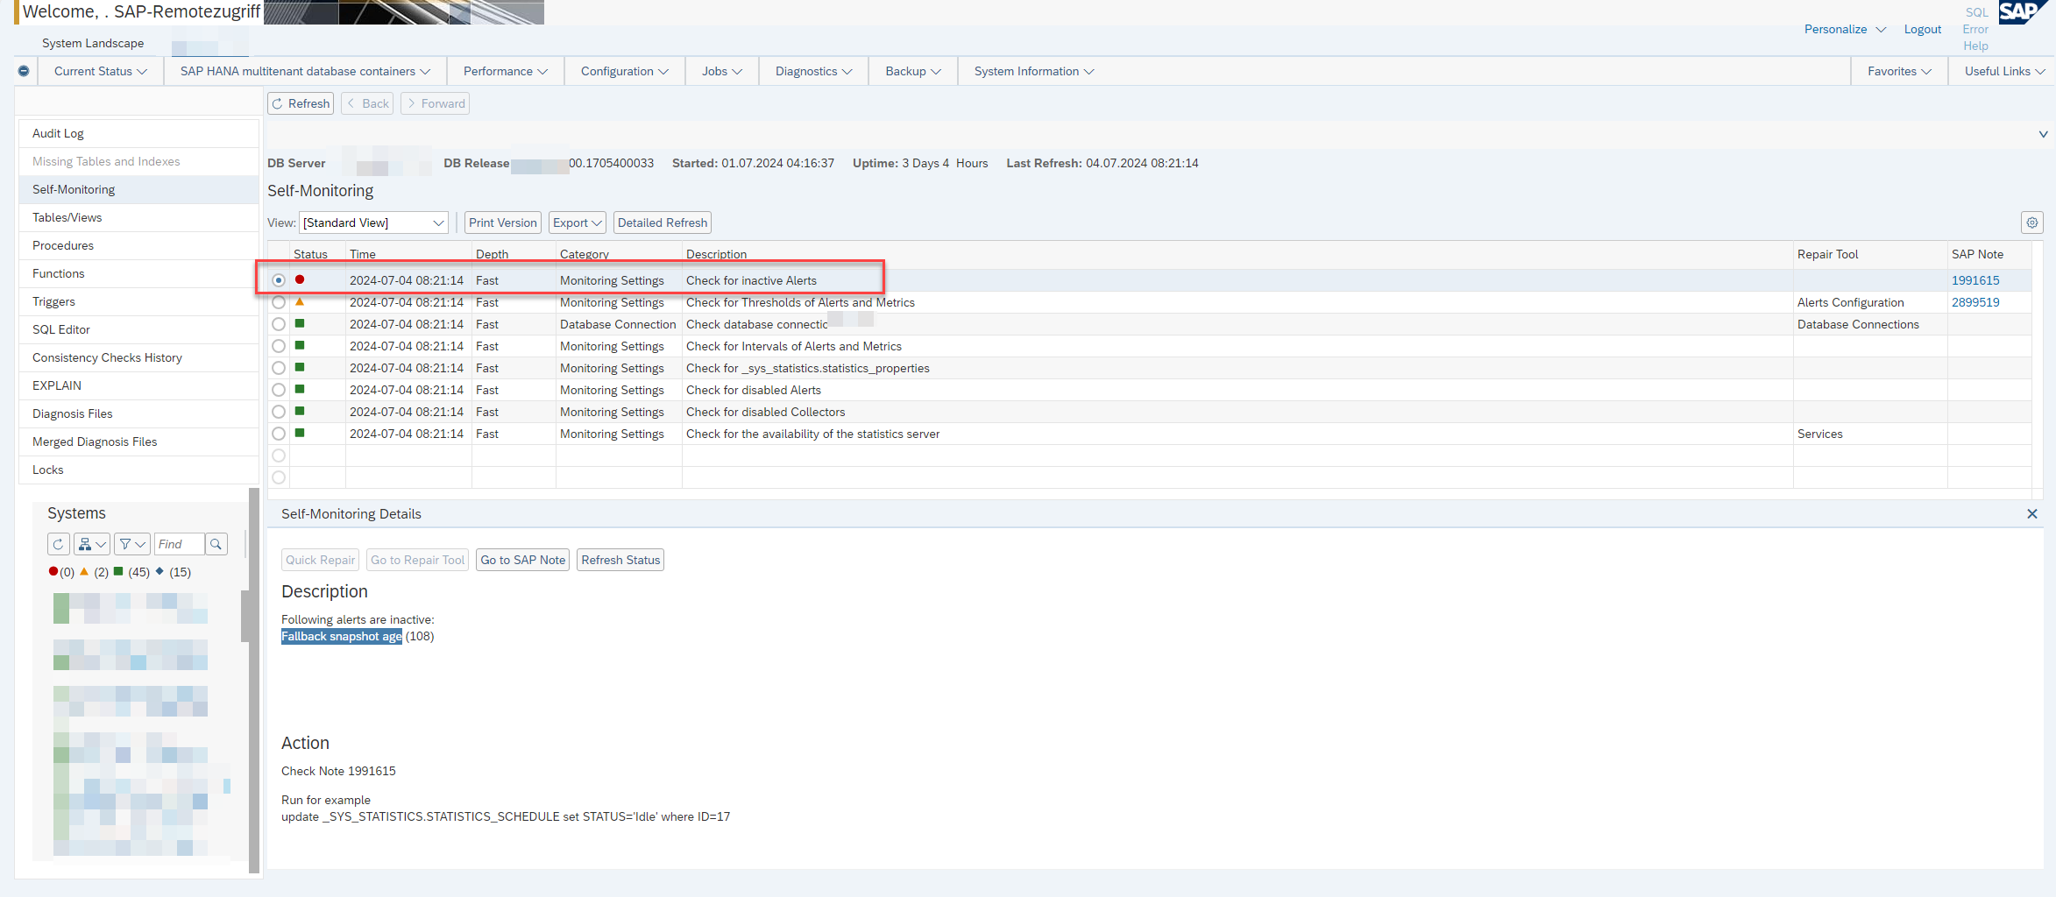Click the Print Version button

click(x=502, y=222)
